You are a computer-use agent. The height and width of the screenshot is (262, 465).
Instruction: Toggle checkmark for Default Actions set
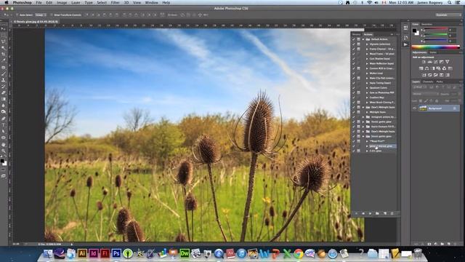354,39
